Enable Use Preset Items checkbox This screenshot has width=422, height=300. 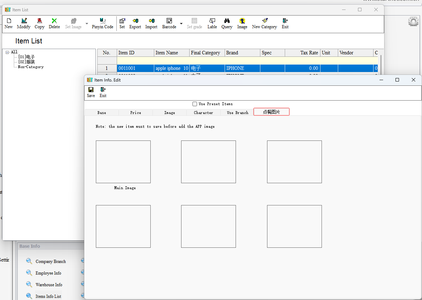click(195, 104)
